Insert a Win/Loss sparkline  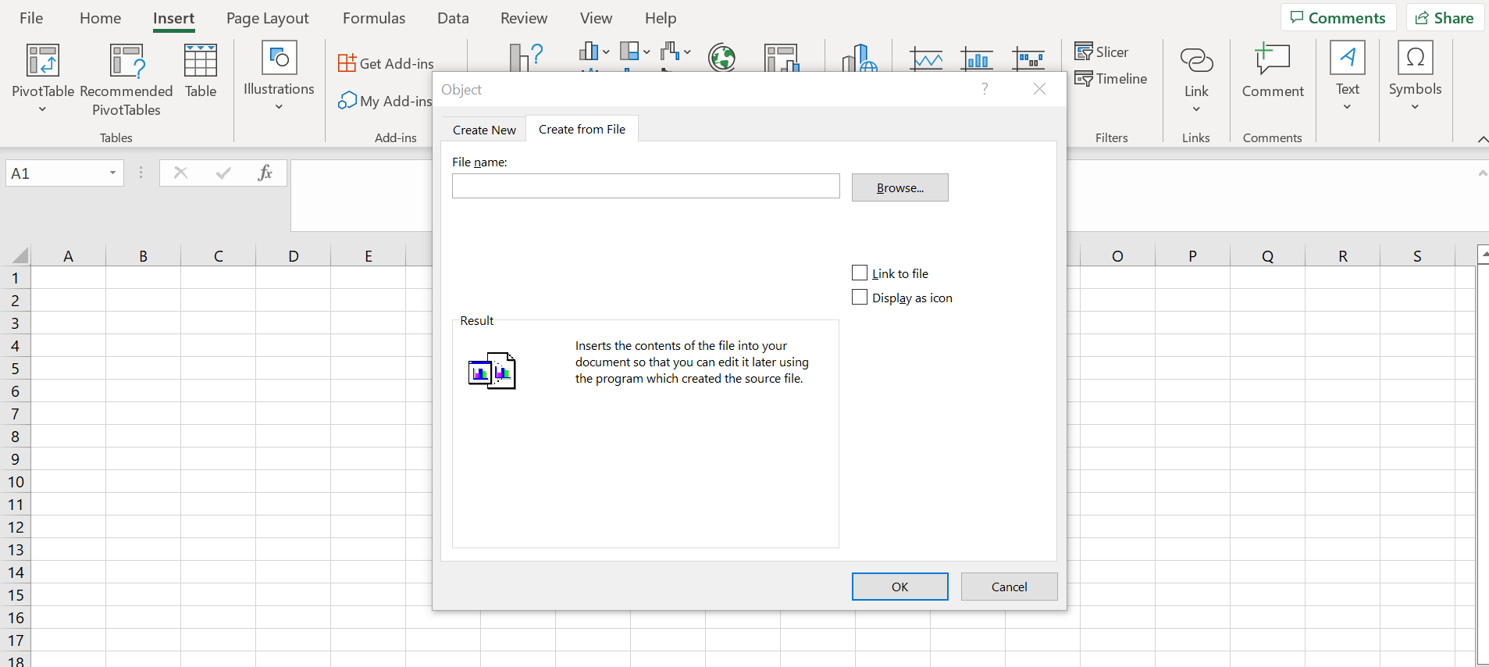(1028, 59)
